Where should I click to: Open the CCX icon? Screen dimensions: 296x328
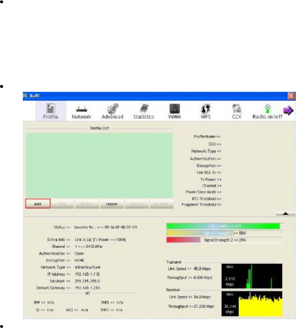(237, 109)
